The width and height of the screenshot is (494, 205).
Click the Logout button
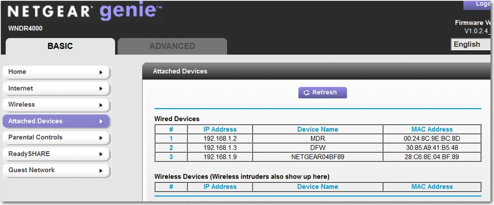point(477,4)
